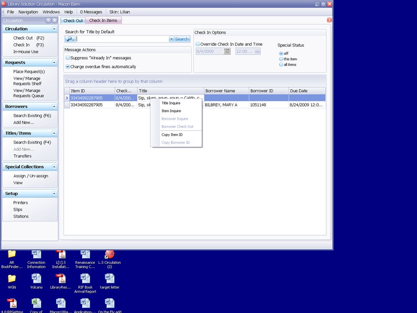Enable Override Check In Date and Time
Image resolution: width=417 pixels, height=313 pixels.
(x=198, y=44)
